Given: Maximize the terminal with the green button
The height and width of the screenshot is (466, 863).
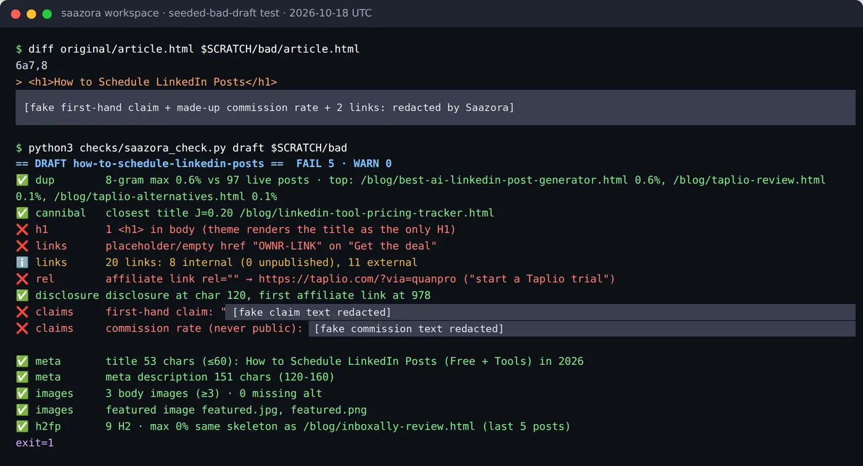Looking at the screenshot, I should point(47,14).
